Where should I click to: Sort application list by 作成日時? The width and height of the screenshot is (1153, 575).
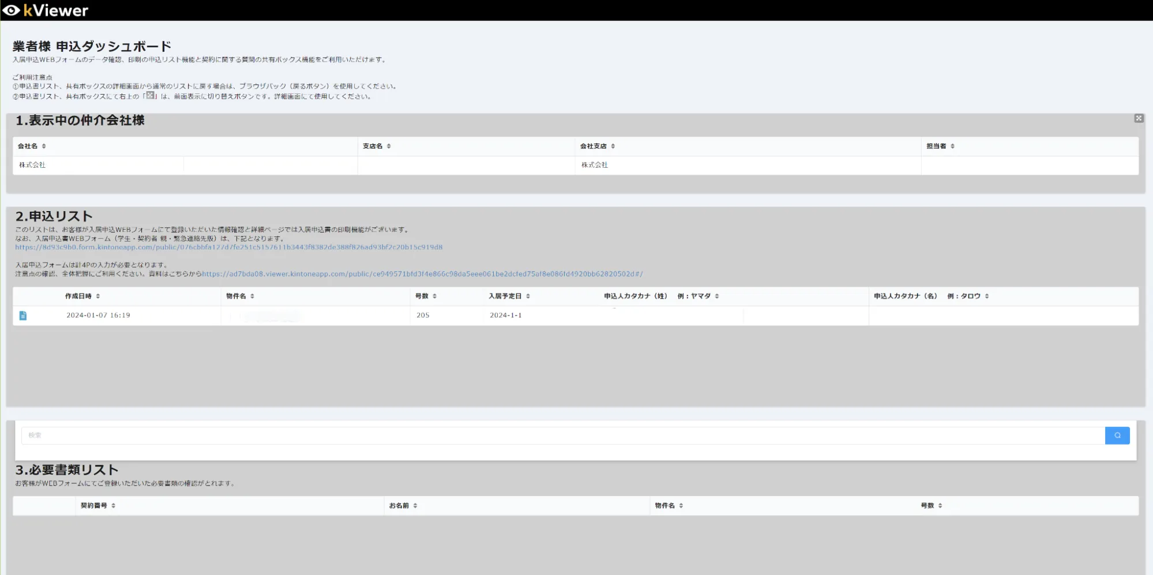coord(98,296)
